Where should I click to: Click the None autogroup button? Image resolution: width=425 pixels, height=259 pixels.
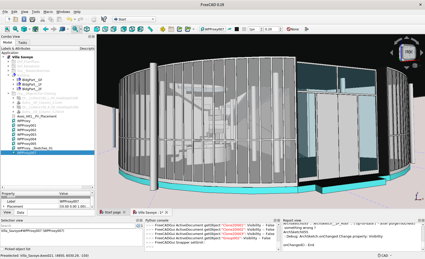(x=293, y=29)
